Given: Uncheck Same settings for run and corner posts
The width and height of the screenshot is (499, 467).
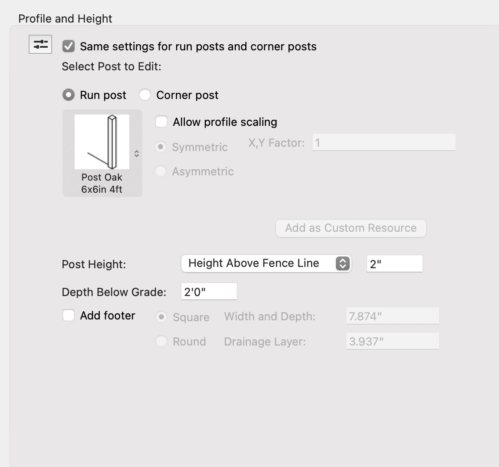Looking at the screenshot, I should 69,46.
